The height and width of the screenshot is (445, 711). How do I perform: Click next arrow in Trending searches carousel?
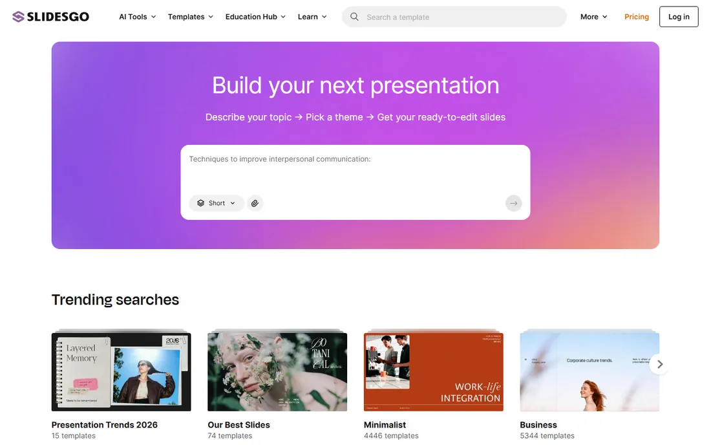point(660,364)
